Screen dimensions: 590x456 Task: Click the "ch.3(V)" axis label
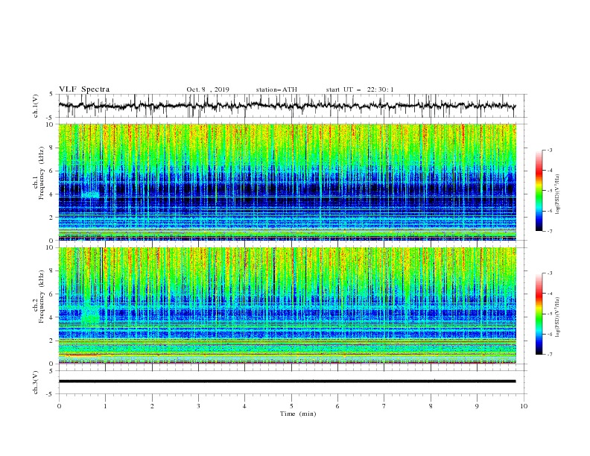tap(36, 382)
